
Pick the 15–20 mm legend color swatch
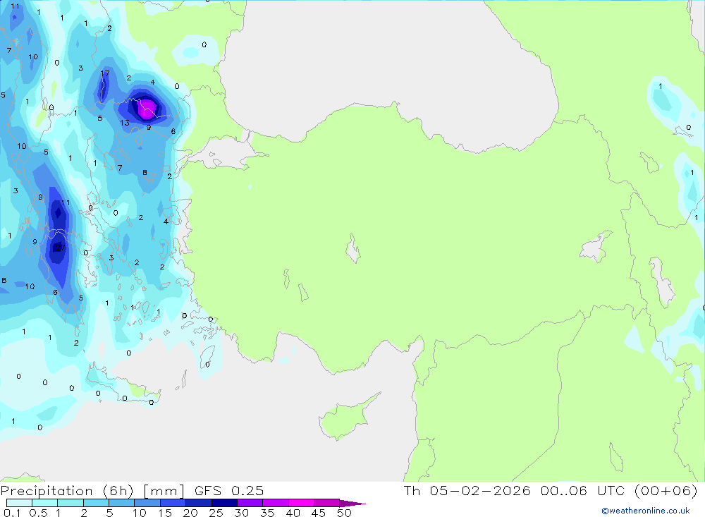[x=173, y=503]
